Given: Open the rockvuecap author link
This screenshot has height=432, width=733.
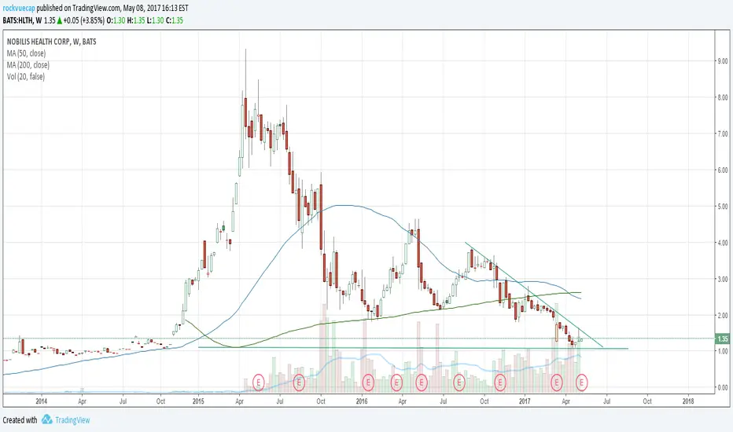Looking at the screenshot, I should 19,8.
